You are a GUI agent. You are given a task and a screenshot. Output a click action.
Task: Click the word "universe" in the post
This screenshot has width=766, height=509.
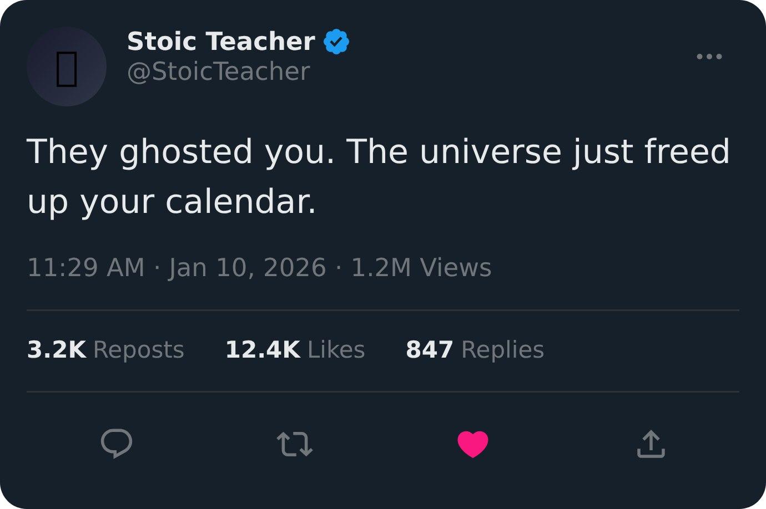[x=490, y=152]
